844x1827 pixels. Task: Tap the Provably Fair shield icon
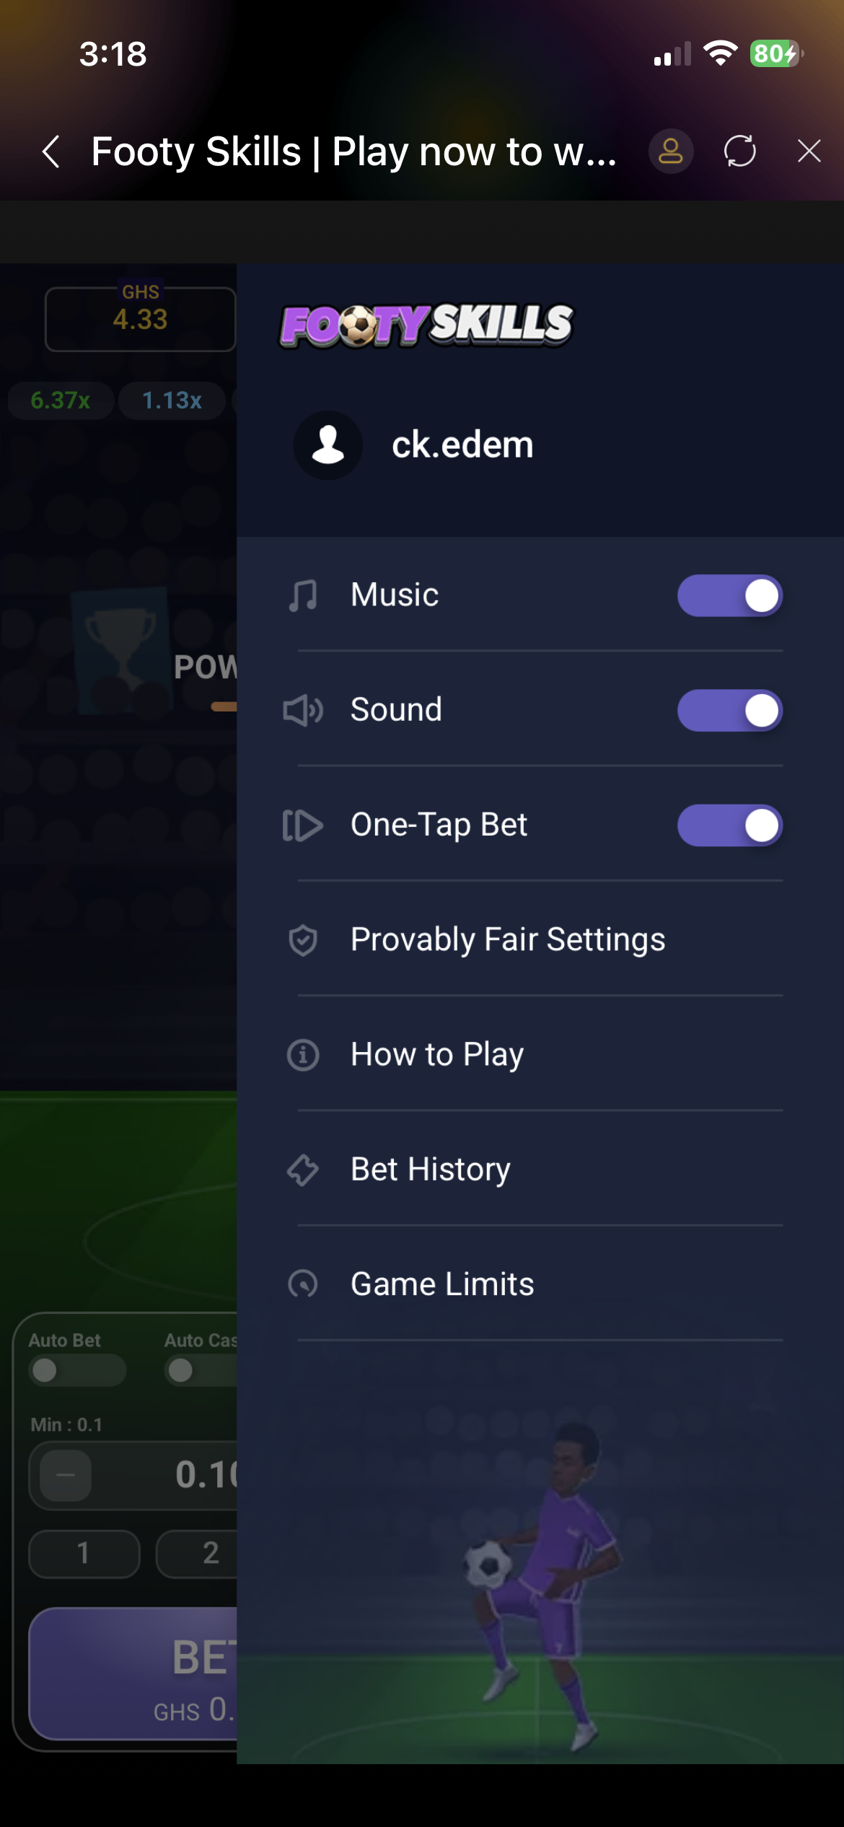[303, 940]
